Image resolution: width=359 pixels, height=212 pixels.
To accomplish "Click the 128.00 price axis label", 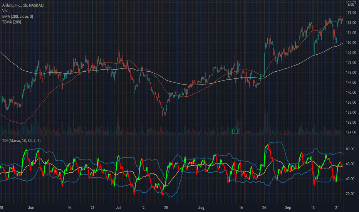I will pyautogui.click(x=351, y=122).
